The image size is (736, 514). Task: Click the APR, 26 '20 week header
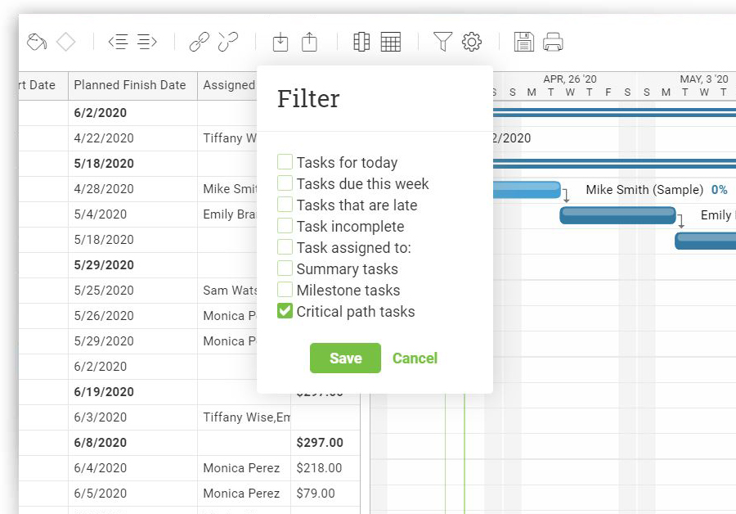click(x=570, y=79)
